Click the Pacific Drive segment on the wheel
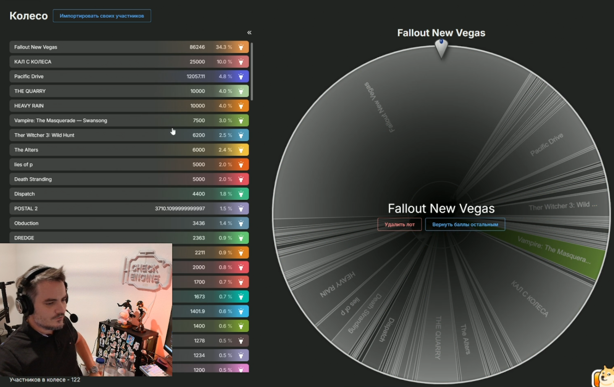 (546, 145)
